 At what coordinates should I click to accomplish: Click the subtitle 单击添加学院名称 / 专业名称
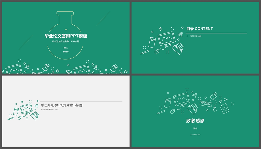(x=66, y=41)
